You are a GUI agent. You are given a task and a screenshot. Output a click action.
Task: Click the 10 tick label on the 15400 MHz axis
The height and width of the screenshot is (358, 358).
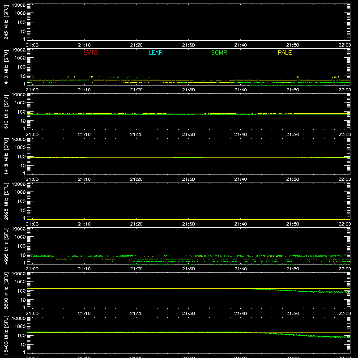pos(23,345)
